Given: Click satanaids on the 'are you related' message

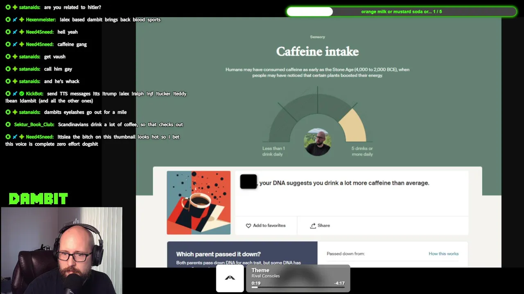Looking at the screenshot, I should pyautogui.click(x=29, y=7).
